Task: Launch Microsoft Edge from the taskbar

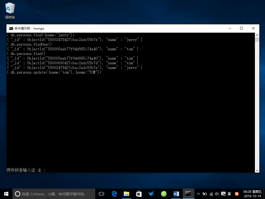Action: pos(114,194)
